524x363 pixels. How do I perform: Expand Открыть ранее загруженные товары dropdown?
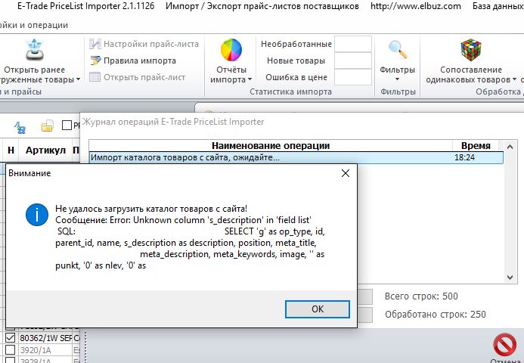point(78,79)
